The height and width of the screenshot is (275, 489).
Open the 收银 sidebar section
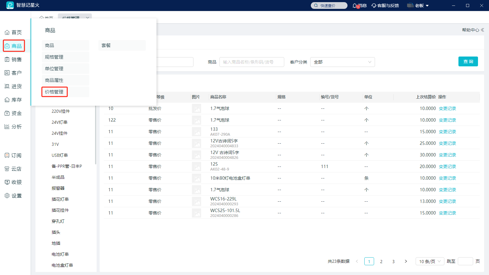pos(13,182)
